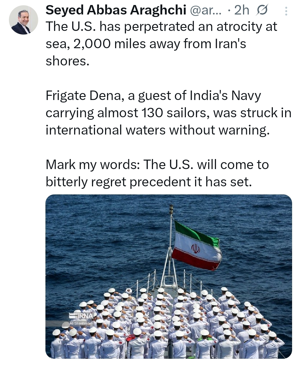Click the IRNA watermark logo on the photo
The height and width of the screenshot is (366, 301).
[x=82, y=316]
